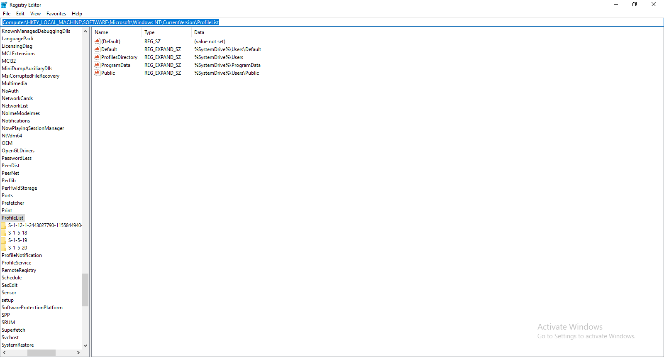Click the horizontal scroll left arrow
The width and height of the screenshot is (664, 357).
(4, 352)
